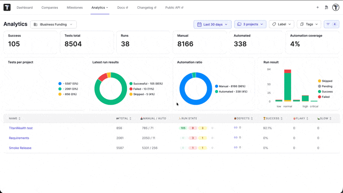Click yellow 3 badge in TitanWealth row

click(x=202, y=128)
